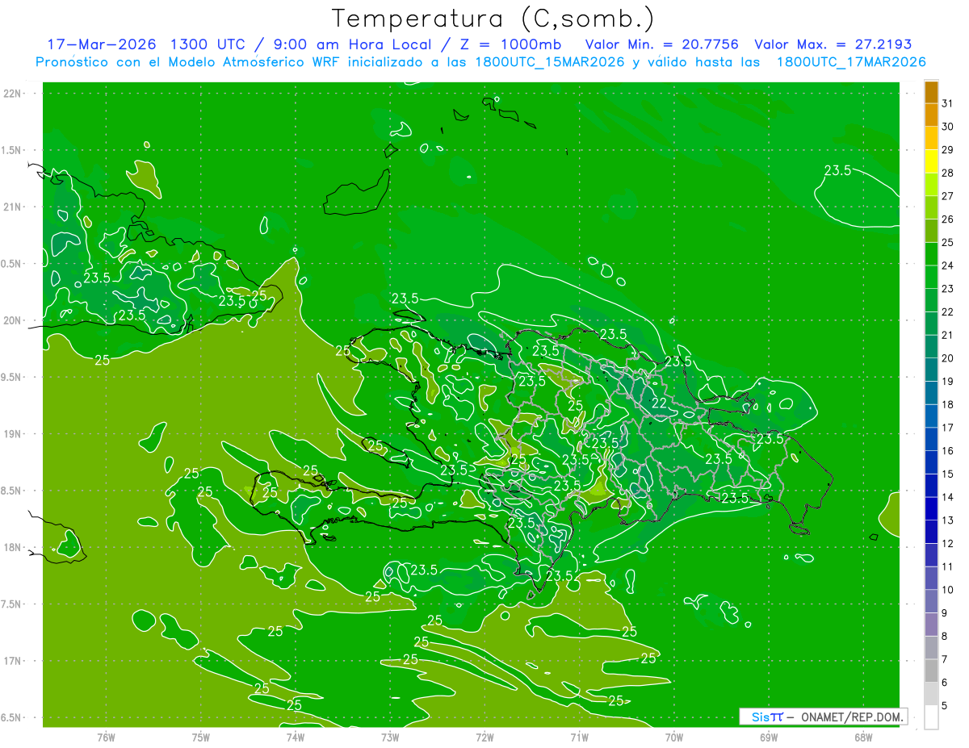Click the 71W longitude axis label
Viewport: 969px width, 748px height.
tap(579, 738)
